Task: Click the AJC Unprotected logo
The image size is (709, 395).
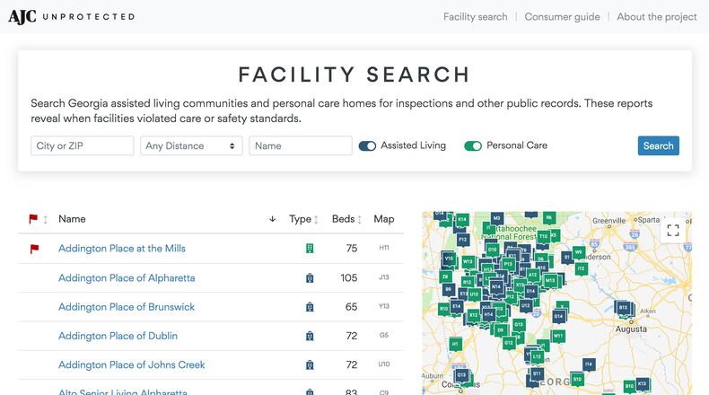Action: [72, 17]
